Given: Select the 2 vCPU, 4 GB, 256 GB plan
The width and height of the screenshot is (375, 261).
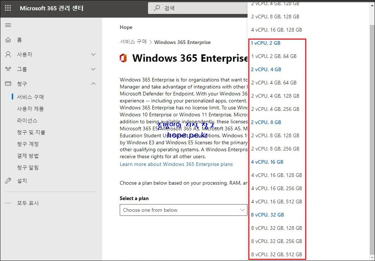Looking at the screenshot, I should coord(275,109).
